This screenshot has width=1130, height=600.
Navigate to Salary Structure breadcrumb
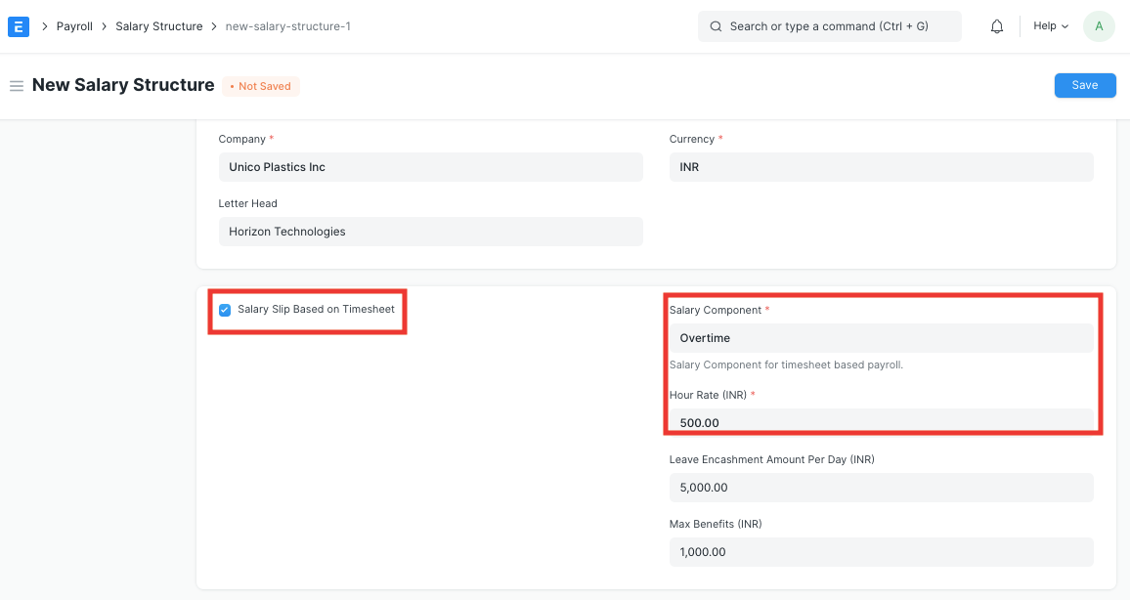click(158, 26)
